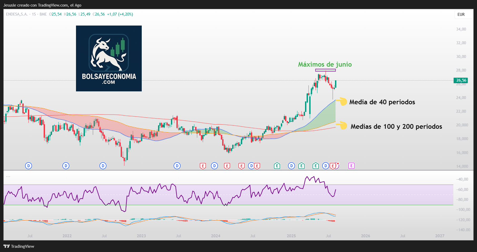Screen dimensions: 477x252
Task: Open the red E marker just after Jul 2024
Action: pyautogui.click(x=257, y=166)
